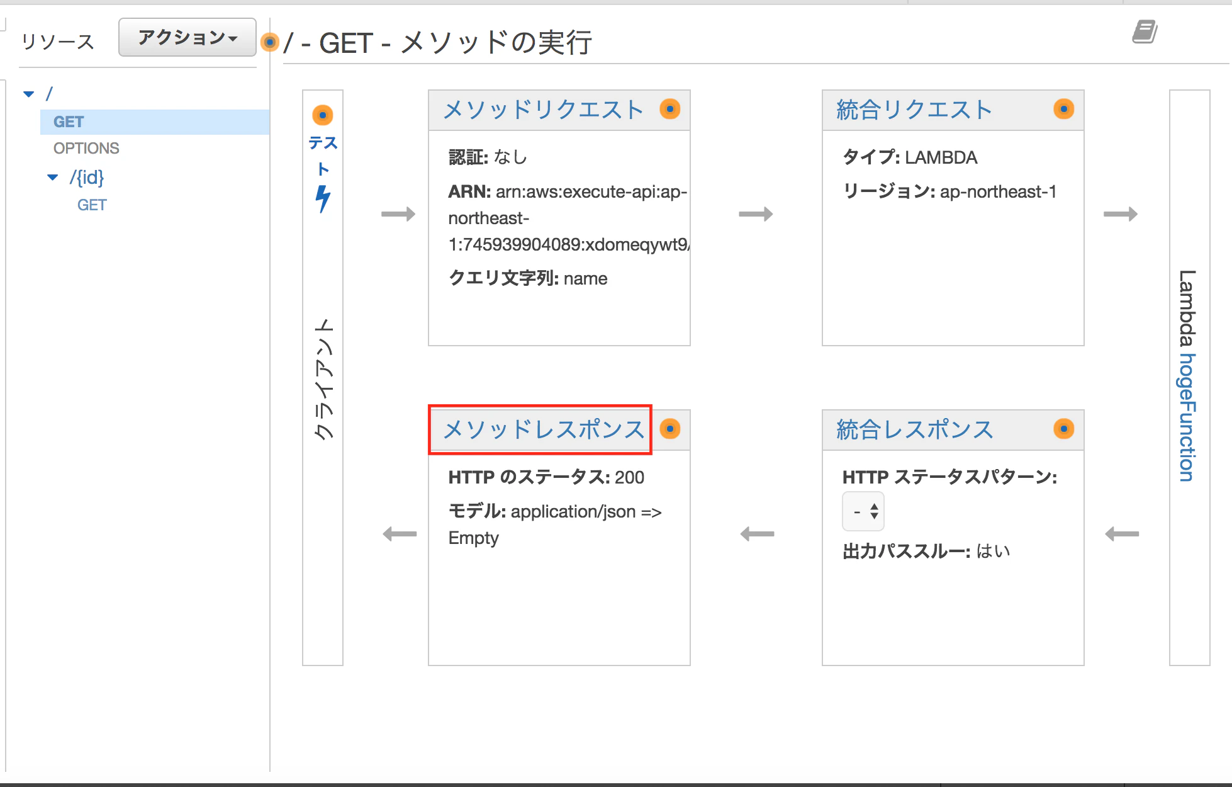Viewport: 1232px width, 787px height.
Task: Click the ARN execute-api text
Action: click(x=568, y=218)
